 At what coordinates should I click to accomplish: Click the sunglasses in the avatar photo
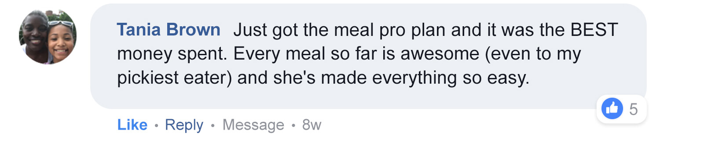tap(59, 23)
